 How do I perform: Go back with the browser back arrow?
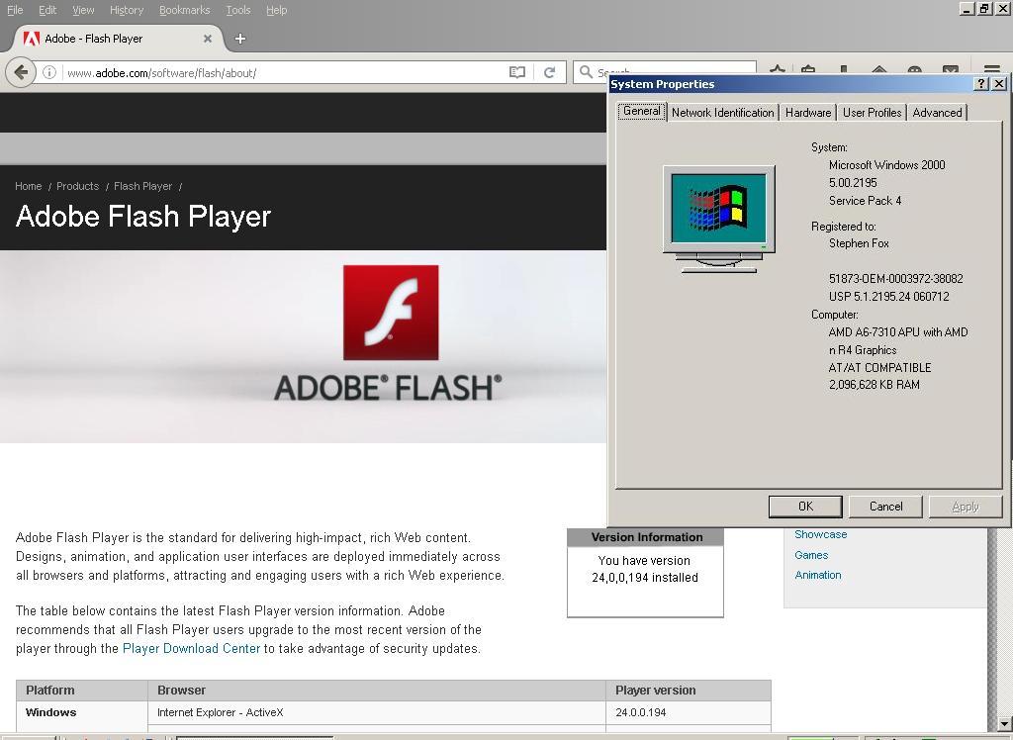(x=21, y=72)
